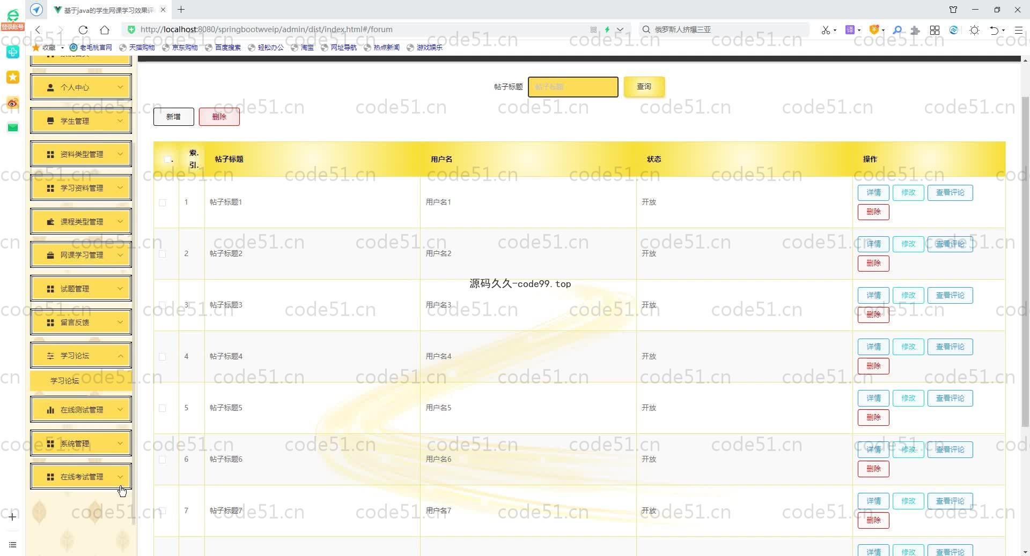Image resolution: width=1030 pixels, height=556 pixels.
Task: Check the checkbox for row 帖子标题7
Action: [x=163, y=511]
